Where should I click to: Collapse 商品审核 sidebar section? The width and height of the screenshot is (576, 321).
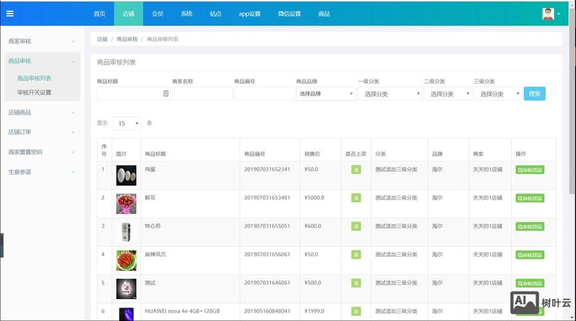coord(42,61)
